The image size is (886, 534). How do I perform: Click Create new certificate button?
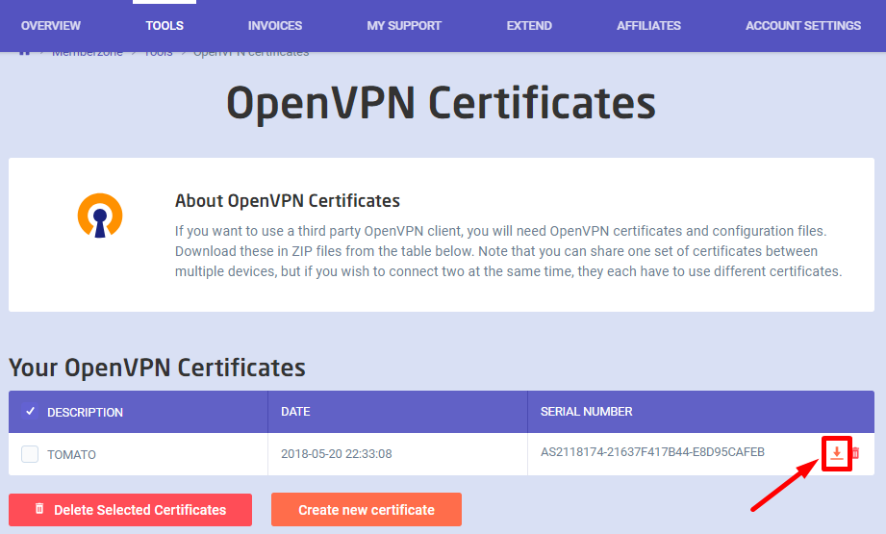(367, 510)
